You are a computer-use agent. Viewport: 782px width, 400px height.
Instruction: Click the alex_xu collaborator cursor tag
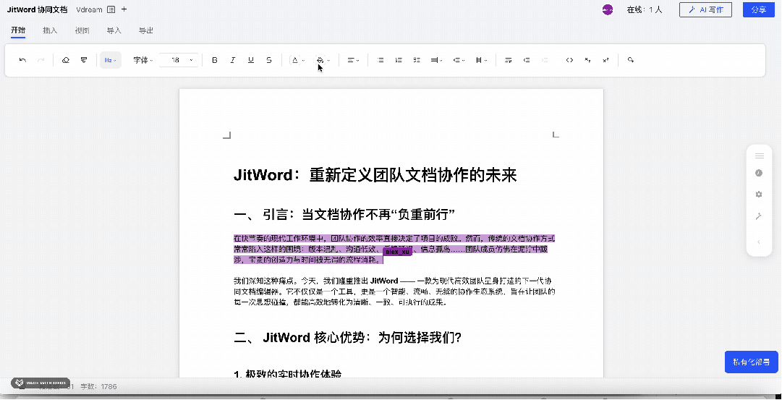397,252
